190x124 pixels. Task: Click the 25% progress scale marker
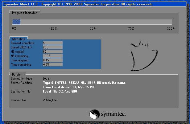tap(54, 28)
